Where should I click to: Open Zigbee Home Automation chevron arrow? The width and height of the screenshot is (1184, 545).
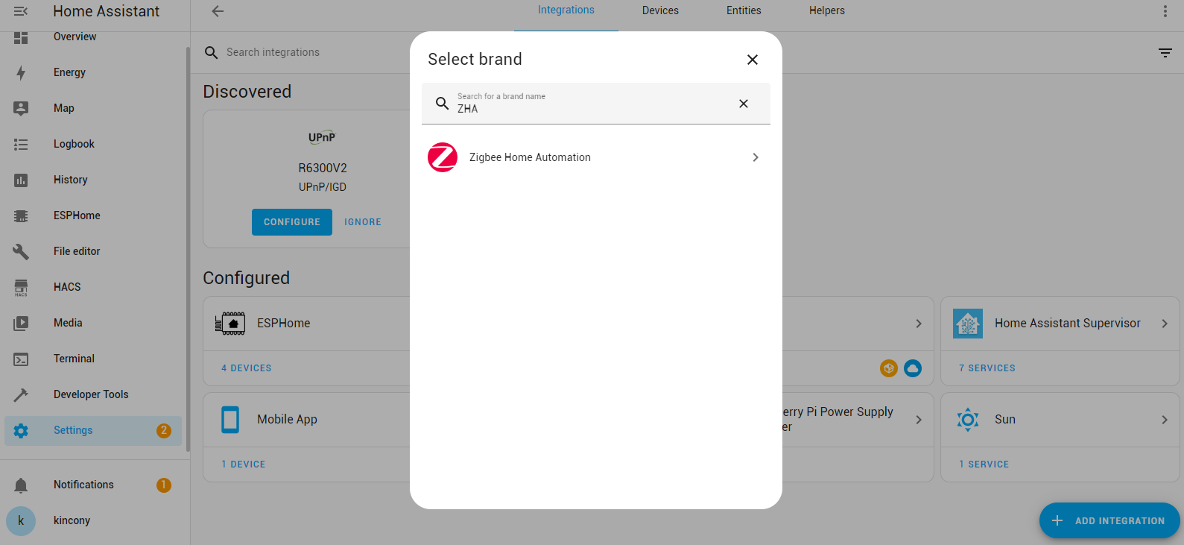pos(755,157)
